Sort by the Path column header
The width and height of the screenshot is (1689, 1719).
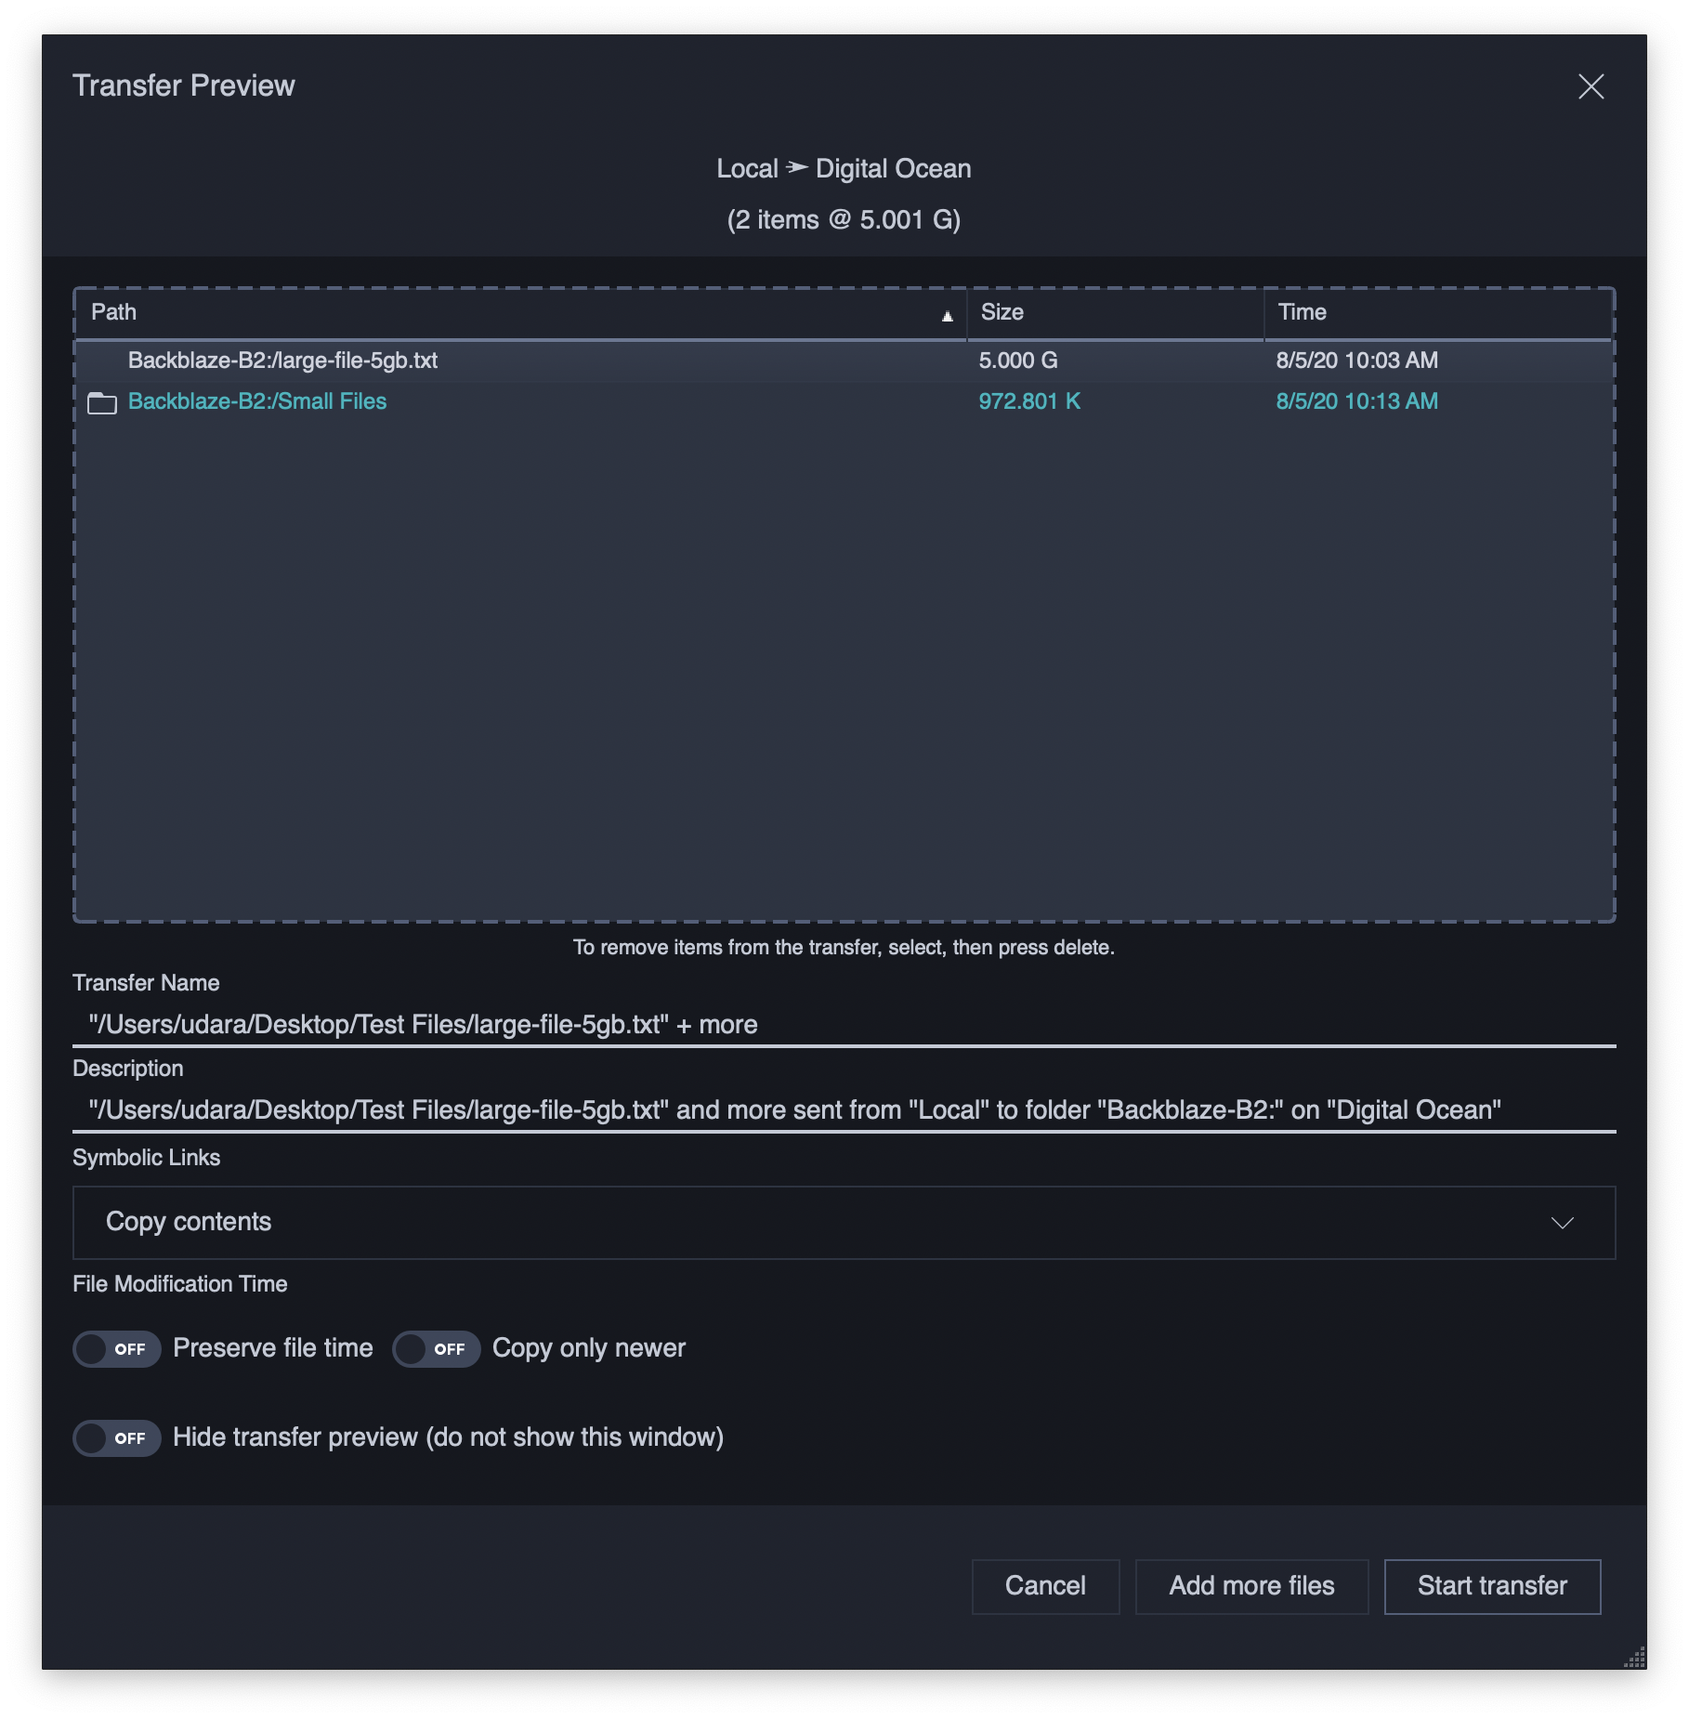520,313
